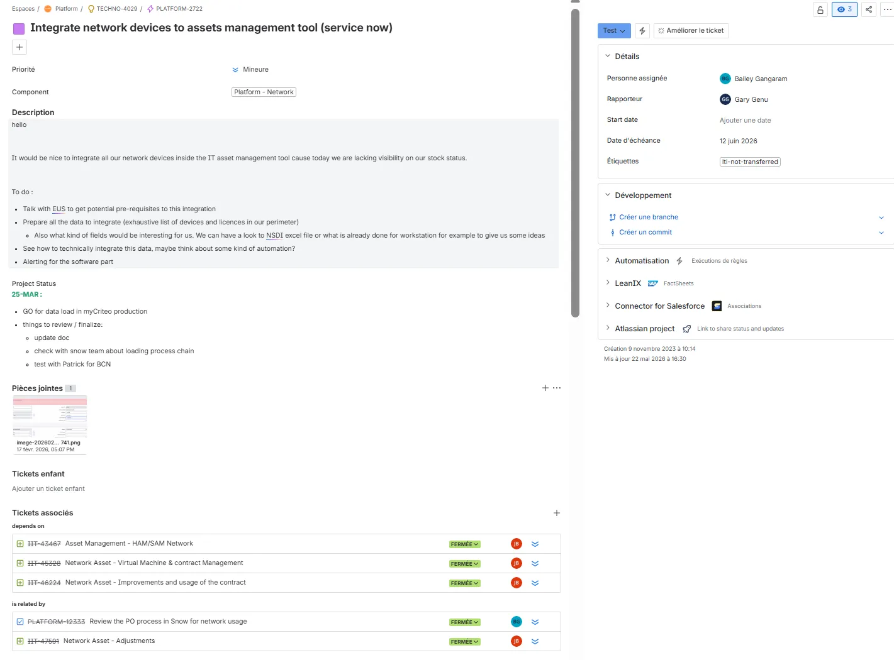Viewport: 894px width, 660px height.
Task: Open linked ticket IIT-45328
Action: tap(44, 564)
